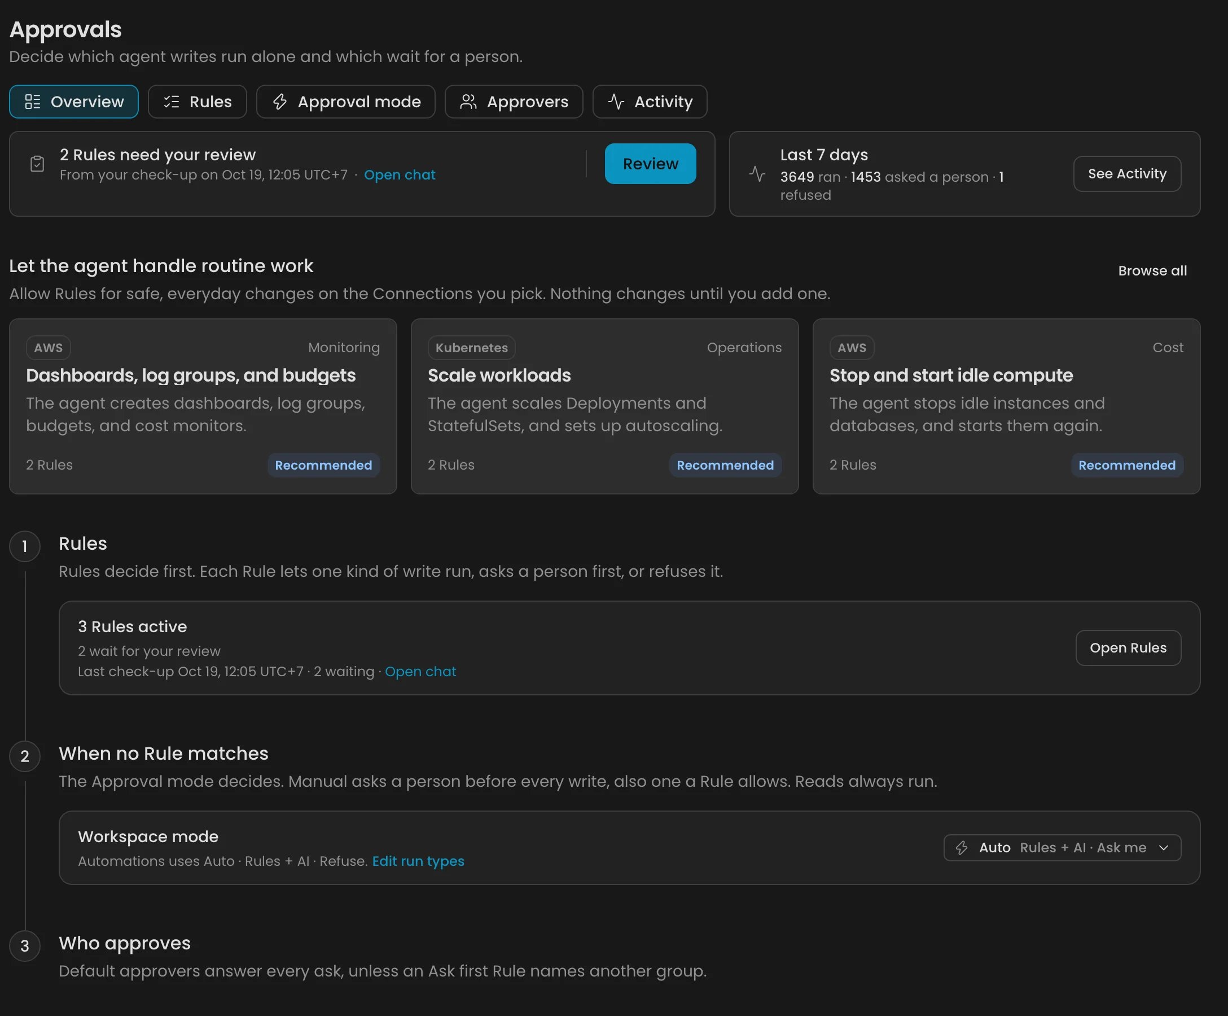The width and height of the screenshot is (1228, 1016).
Task: Open chat link in Rules active card
Action: tap(420, 672)
